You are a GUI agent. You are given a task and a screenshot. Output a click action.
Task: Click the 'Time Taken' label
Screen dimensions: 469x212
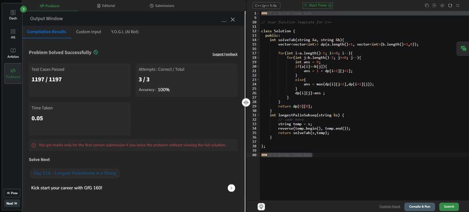tap(42, 108)
